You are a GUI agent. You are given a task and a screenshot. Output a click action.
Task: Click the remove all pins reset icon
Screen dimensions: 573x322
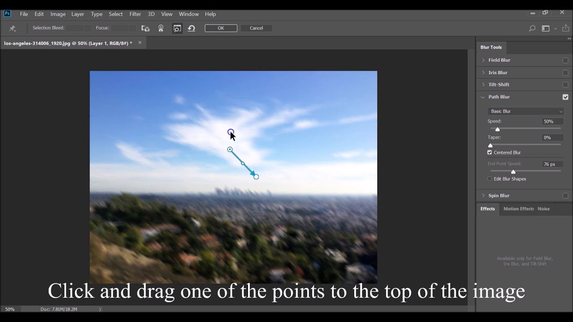[192, 28]
